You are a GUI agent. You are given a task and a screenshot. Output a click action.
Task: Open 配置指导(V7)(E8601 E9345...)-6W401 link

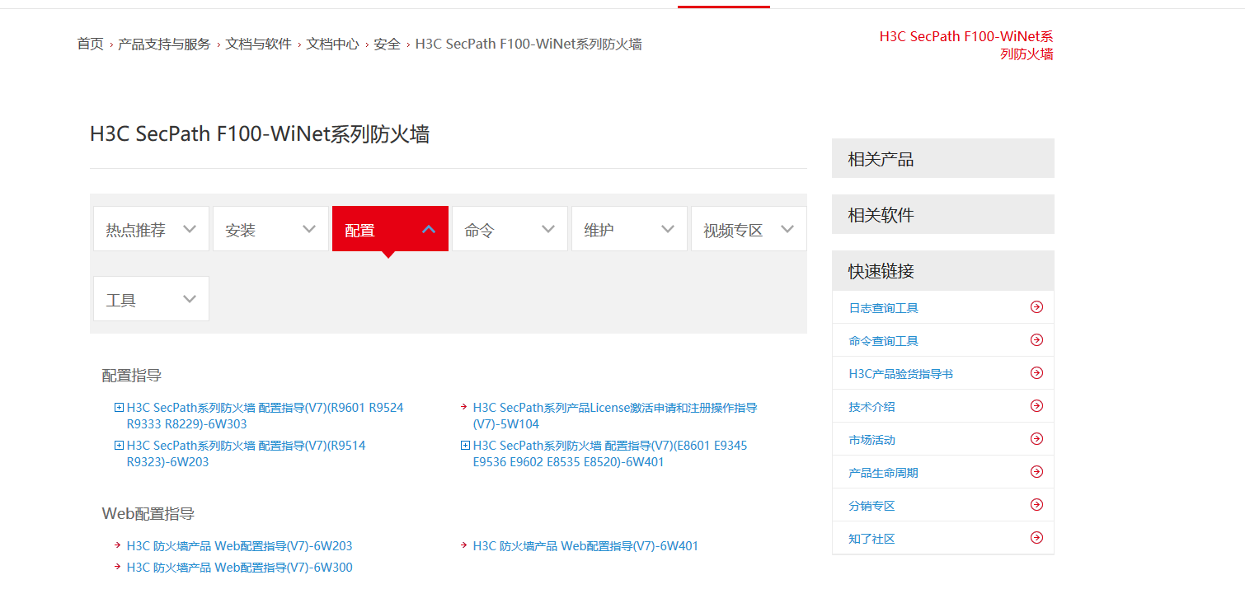pos(610,454)
